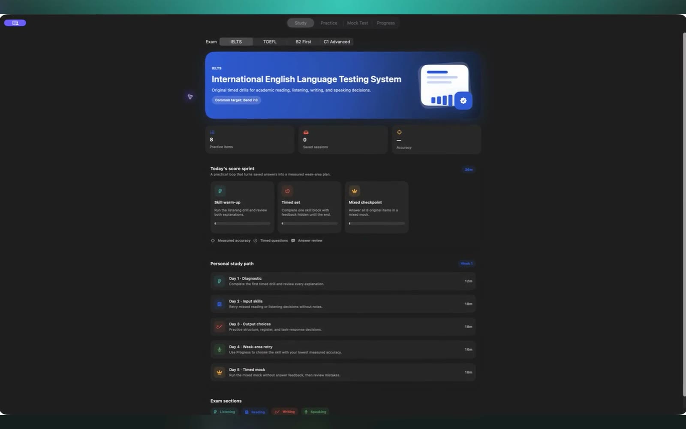This screenshot has height=429, width=686.
Task: Click the purple sidebar toggle icon
Action: [x=15, y=23]
